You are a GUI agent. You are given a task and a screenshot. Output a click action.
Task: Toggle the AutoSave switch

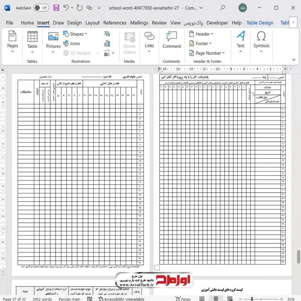[41, 8]
